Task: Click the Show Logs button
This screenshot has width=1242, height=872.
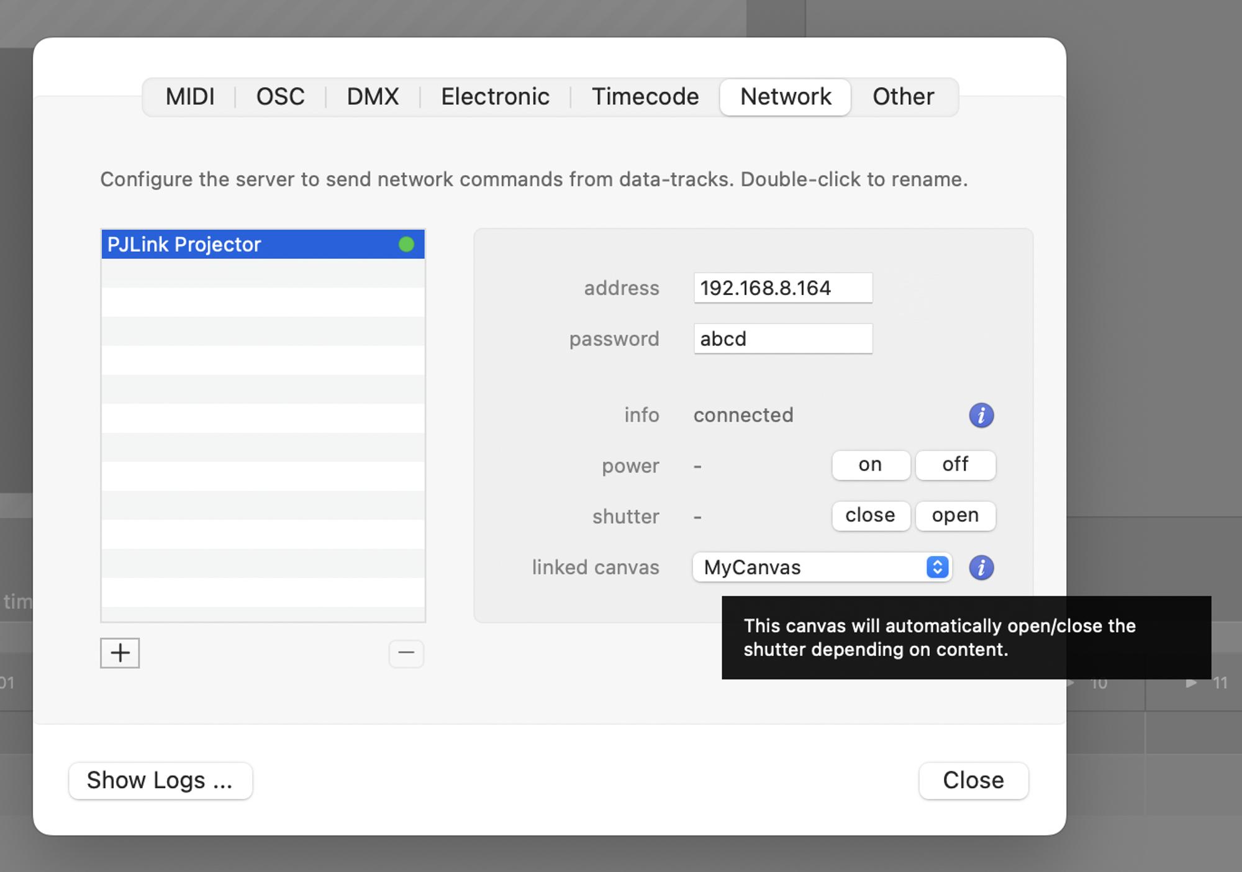Action: (160, 781)
